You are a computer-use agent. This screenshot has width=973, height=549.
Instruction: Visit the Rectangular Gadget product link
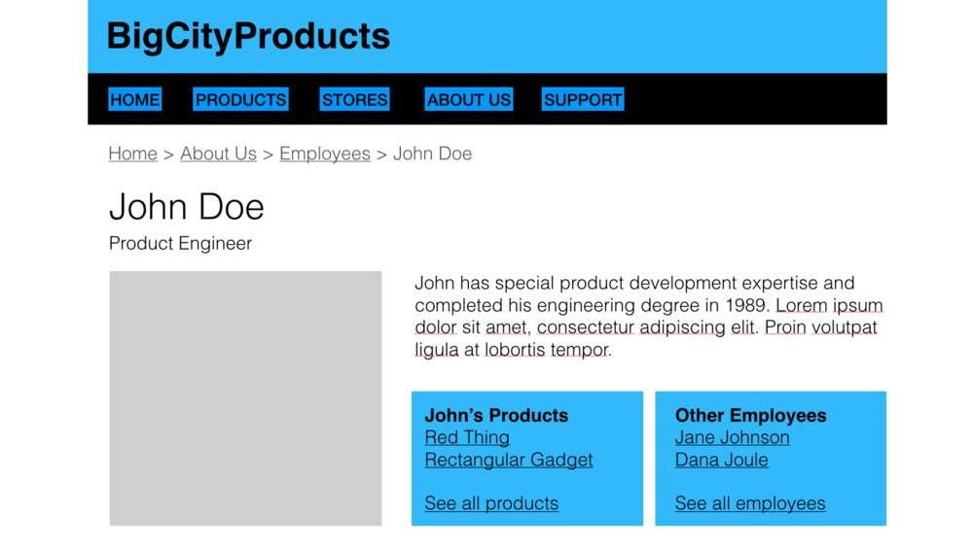(x=509, y=460)
